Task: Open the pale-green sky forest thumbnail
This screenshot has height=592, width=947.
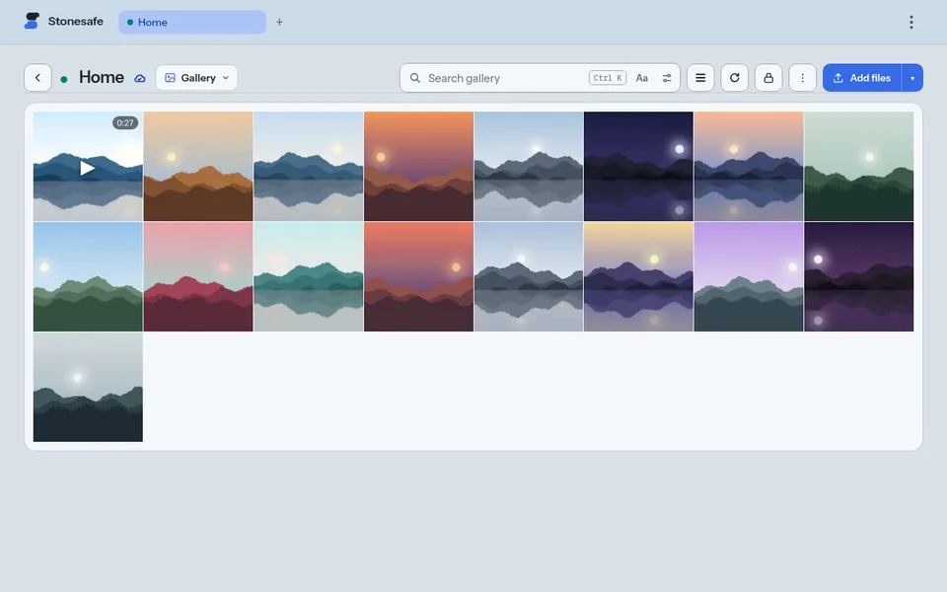Action: (x=859, y=166)
